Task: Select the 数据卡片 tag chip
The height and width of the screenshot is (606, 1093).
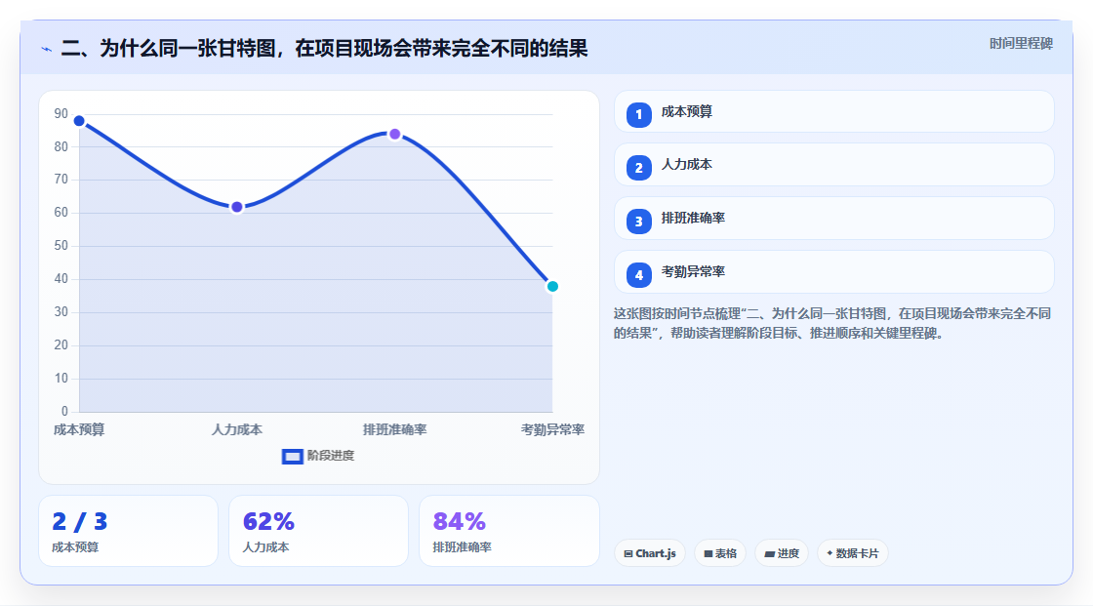Action: [x=853, y=553]
